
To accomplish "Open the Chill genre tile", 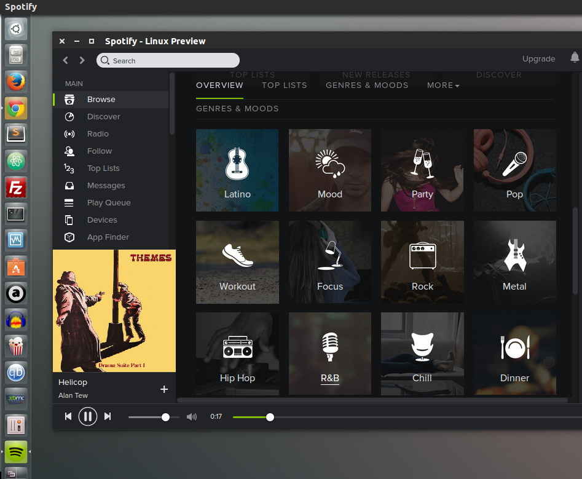I will tap(422, 354).
